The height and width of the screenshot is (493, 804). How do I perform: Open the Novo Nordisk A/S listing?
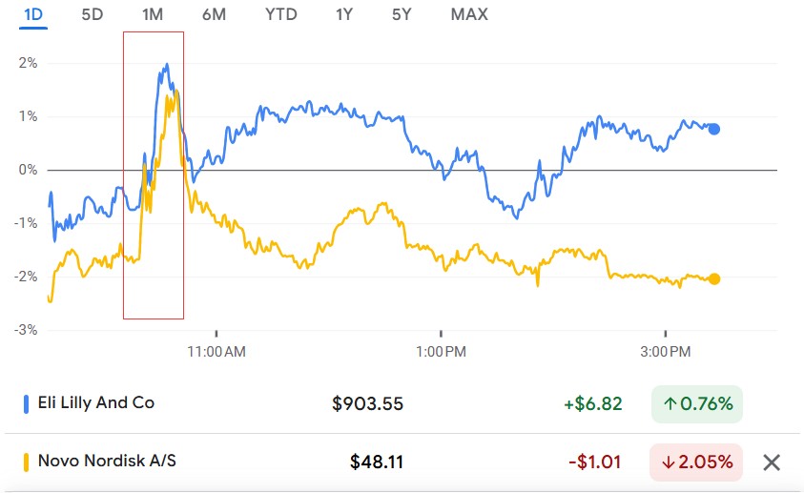(107, 462)
